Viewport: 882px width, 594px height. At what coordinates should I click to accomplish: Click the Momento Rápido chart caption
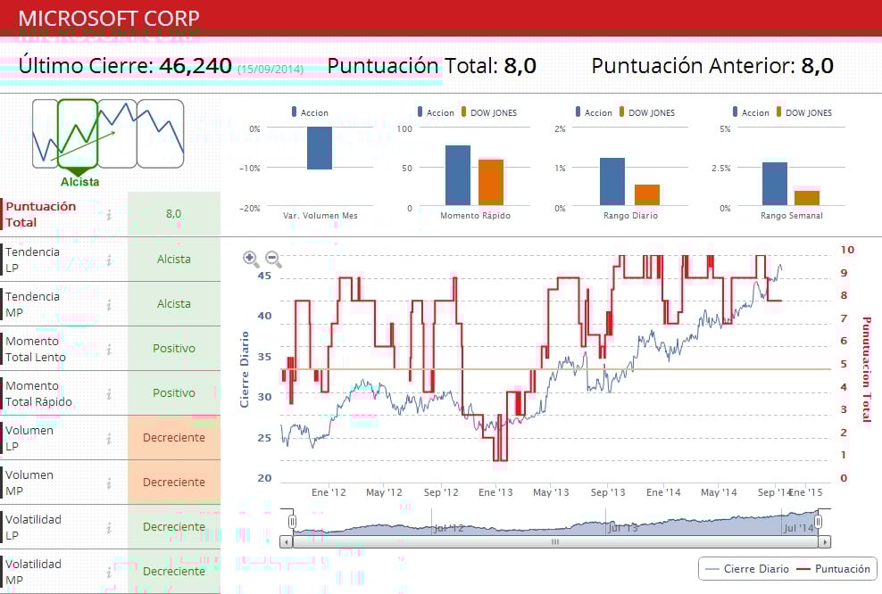coord(475,216)
